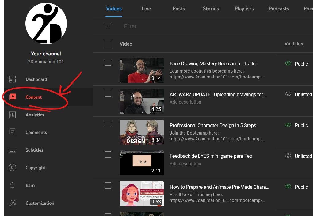Click the filter lines icon
This screenshot has width=313, height=216.
pyautogui.click(x=108, y=26)
